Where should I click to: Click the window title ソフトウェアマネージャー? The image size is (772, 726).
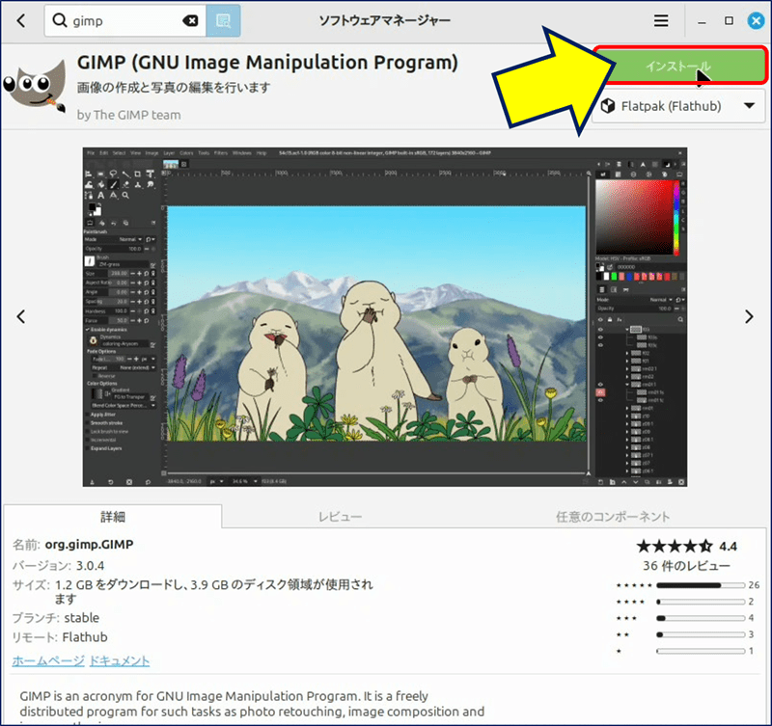pos(384,20)
